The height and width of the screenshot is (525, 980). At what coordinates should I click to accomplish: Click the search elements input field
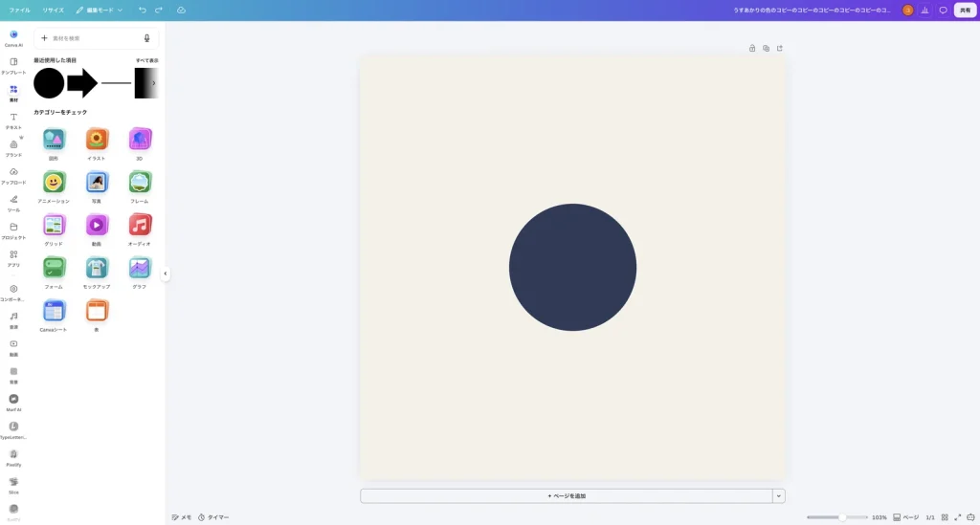click(96, 38)
